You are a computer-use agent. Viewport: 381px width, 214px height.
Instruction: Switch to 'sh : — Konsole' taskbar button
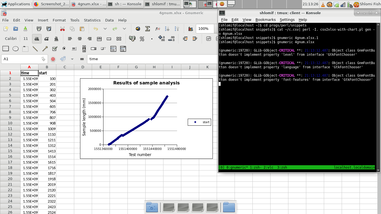coord(125,4)
